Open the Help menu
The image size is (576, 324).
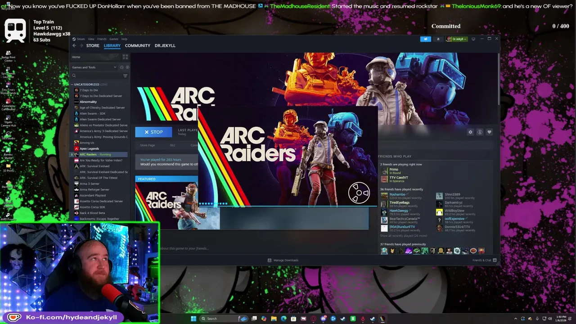pyautogui.click(x=124, y=39)
